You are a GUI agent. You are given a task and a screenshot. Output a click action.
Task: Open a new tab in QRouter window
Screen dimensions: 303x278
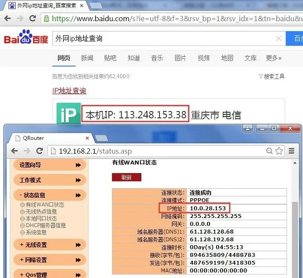click(102, 138)
